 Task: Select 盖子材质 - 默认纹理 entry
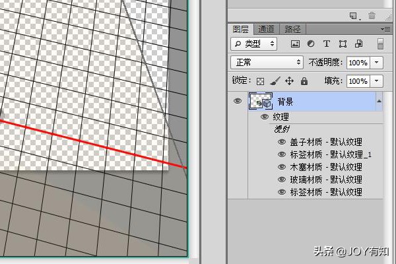point(326,142)
